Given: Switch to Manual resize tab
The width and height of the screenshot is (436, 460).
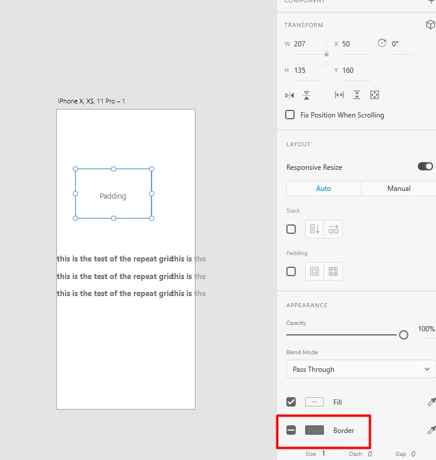Looking at the screenshot, I should tap(399, 189).
